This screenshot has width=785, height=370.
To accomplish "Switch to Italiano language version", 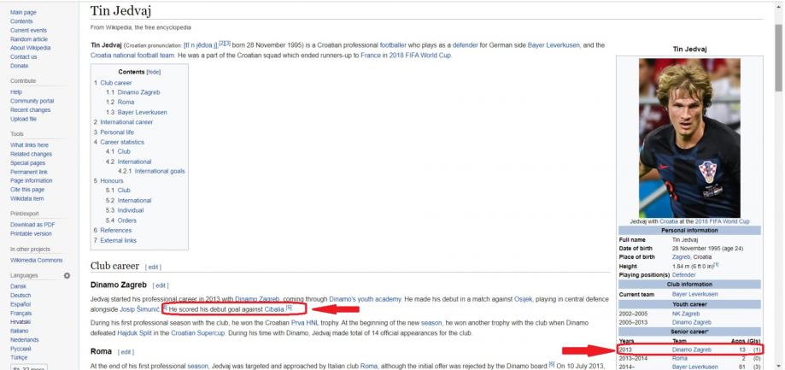I will (x=19, y=331).
